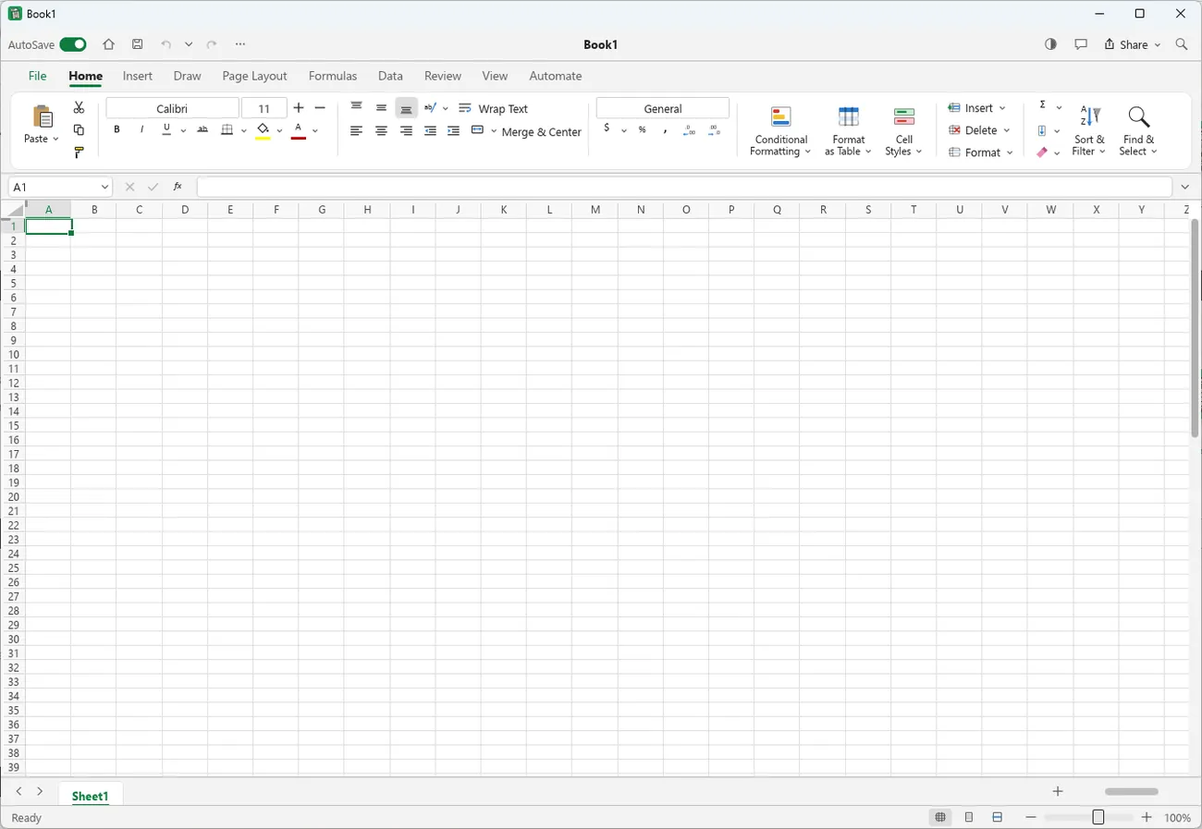
Task: Open the search magnifier in title bar
Action: click(x=1181, y=44)
